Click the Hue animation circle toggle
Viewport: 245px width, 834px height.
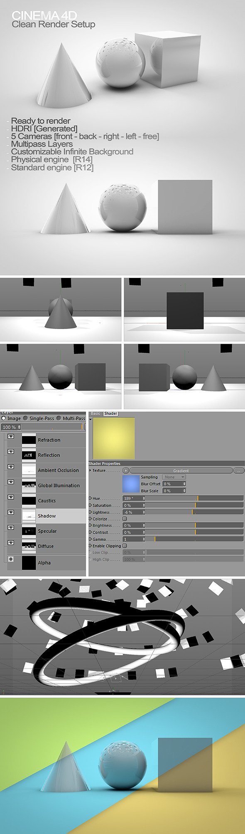pos(90,498)
